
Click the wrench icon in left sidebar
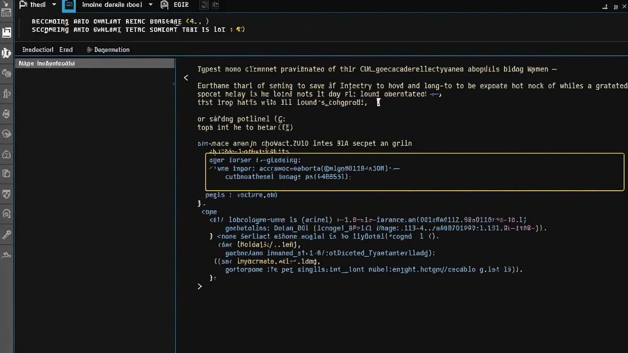click(7, 235)
